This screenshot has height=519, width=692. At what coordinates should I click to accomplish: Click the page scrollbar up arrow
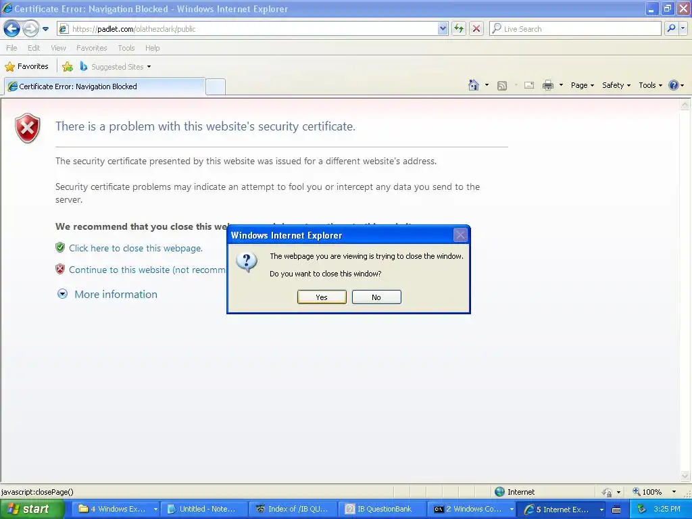(685, 105)
